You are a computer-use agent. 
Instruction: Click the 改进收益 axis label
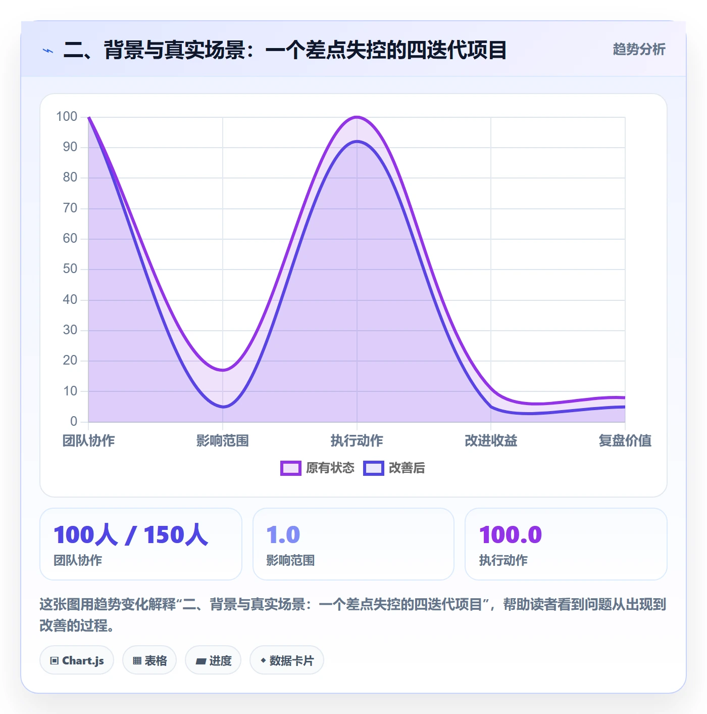491,440
